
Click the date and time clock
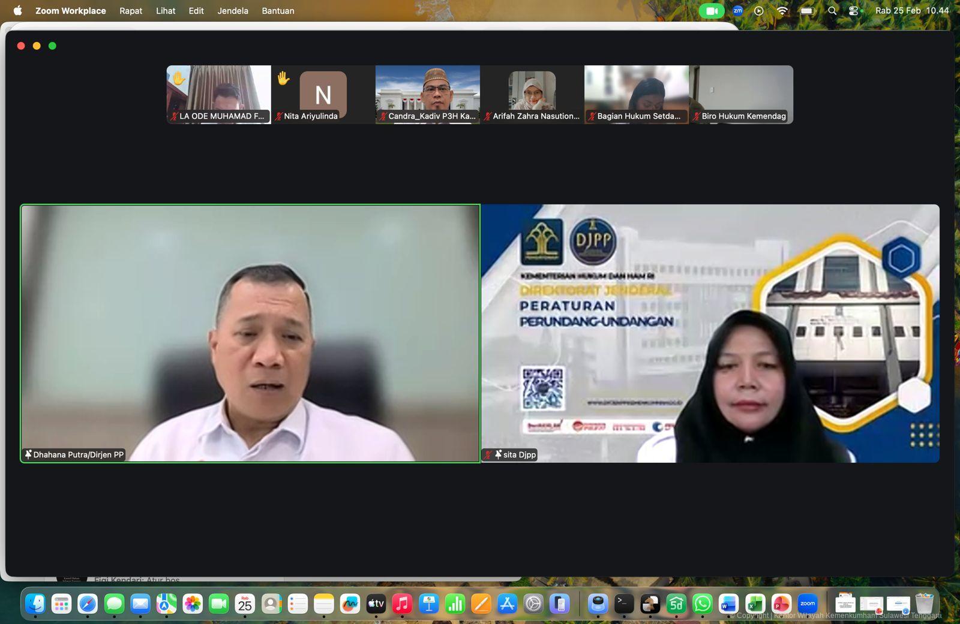tap(911, 11)
